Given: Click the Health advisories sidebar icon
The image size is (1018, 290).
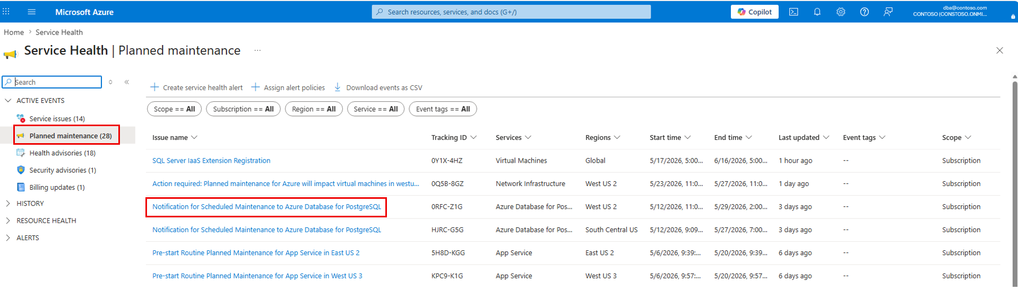Looking at the screenshot, I should coord(21,153).
